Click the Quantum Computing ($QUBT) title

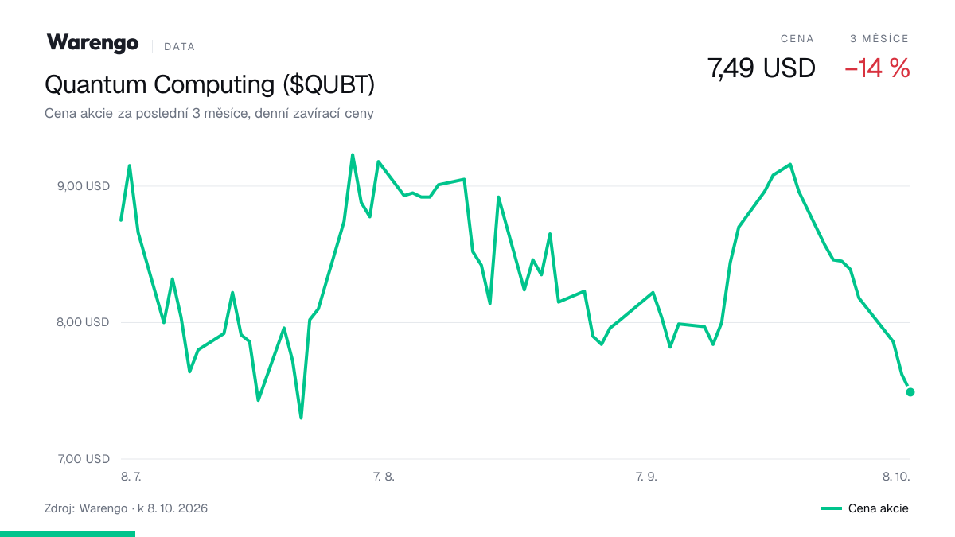tap(210, 84)
